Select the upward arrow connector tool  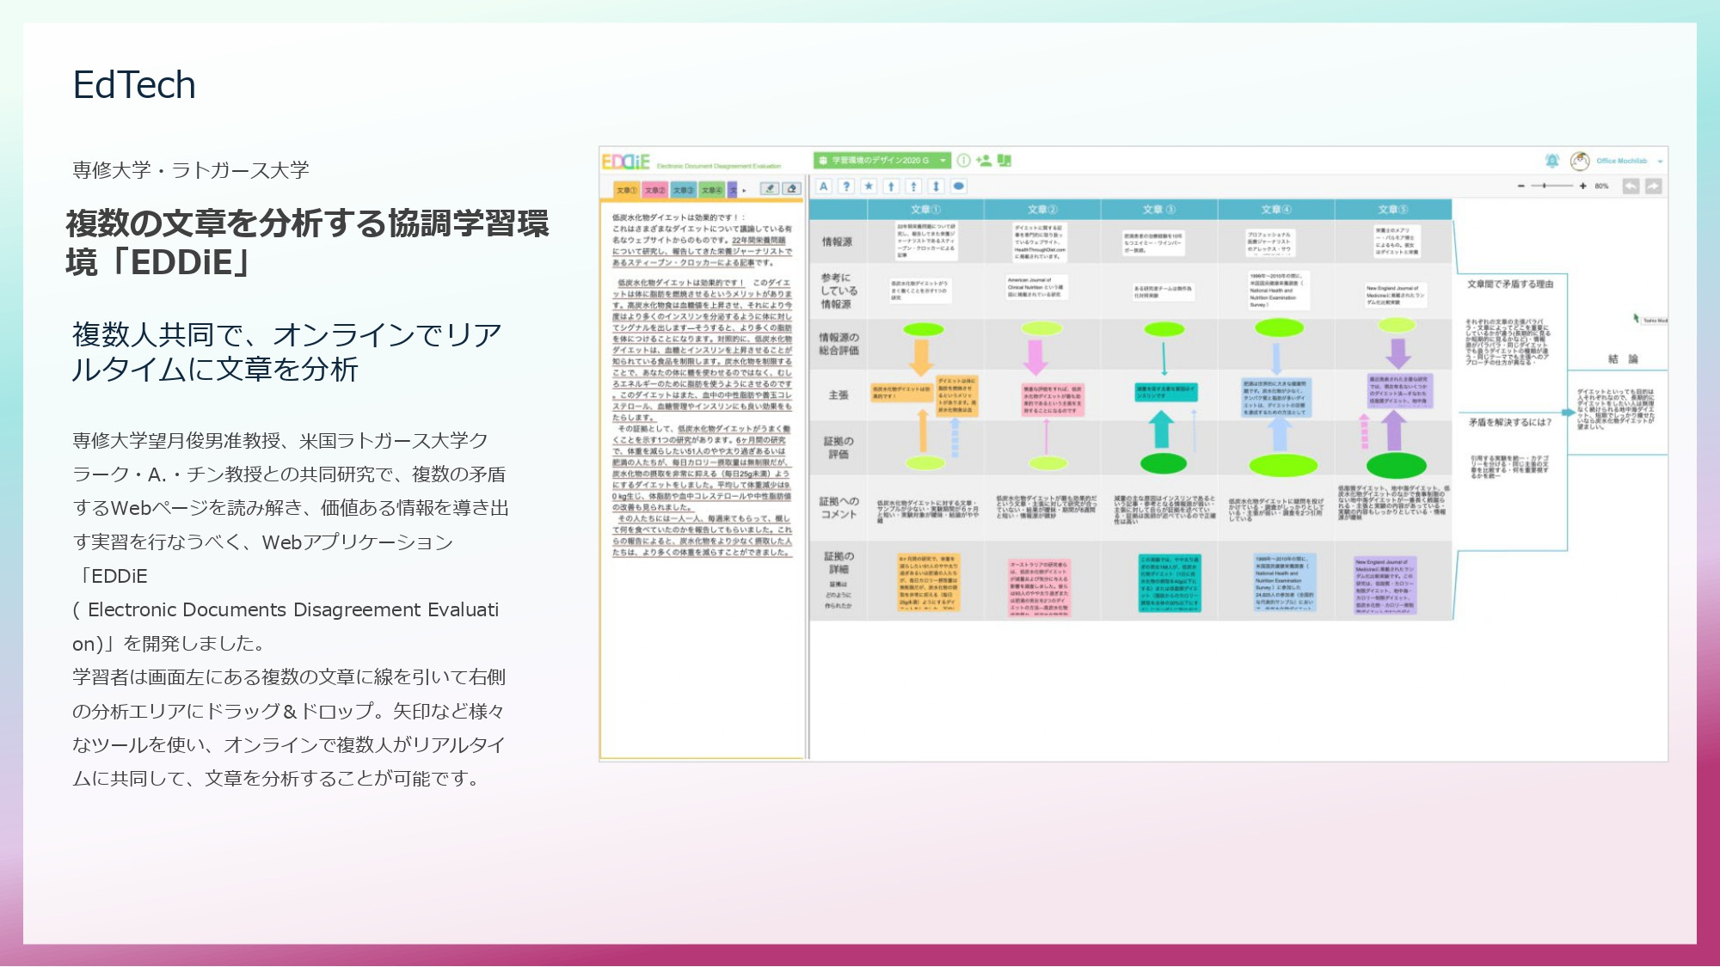point(891,187)
